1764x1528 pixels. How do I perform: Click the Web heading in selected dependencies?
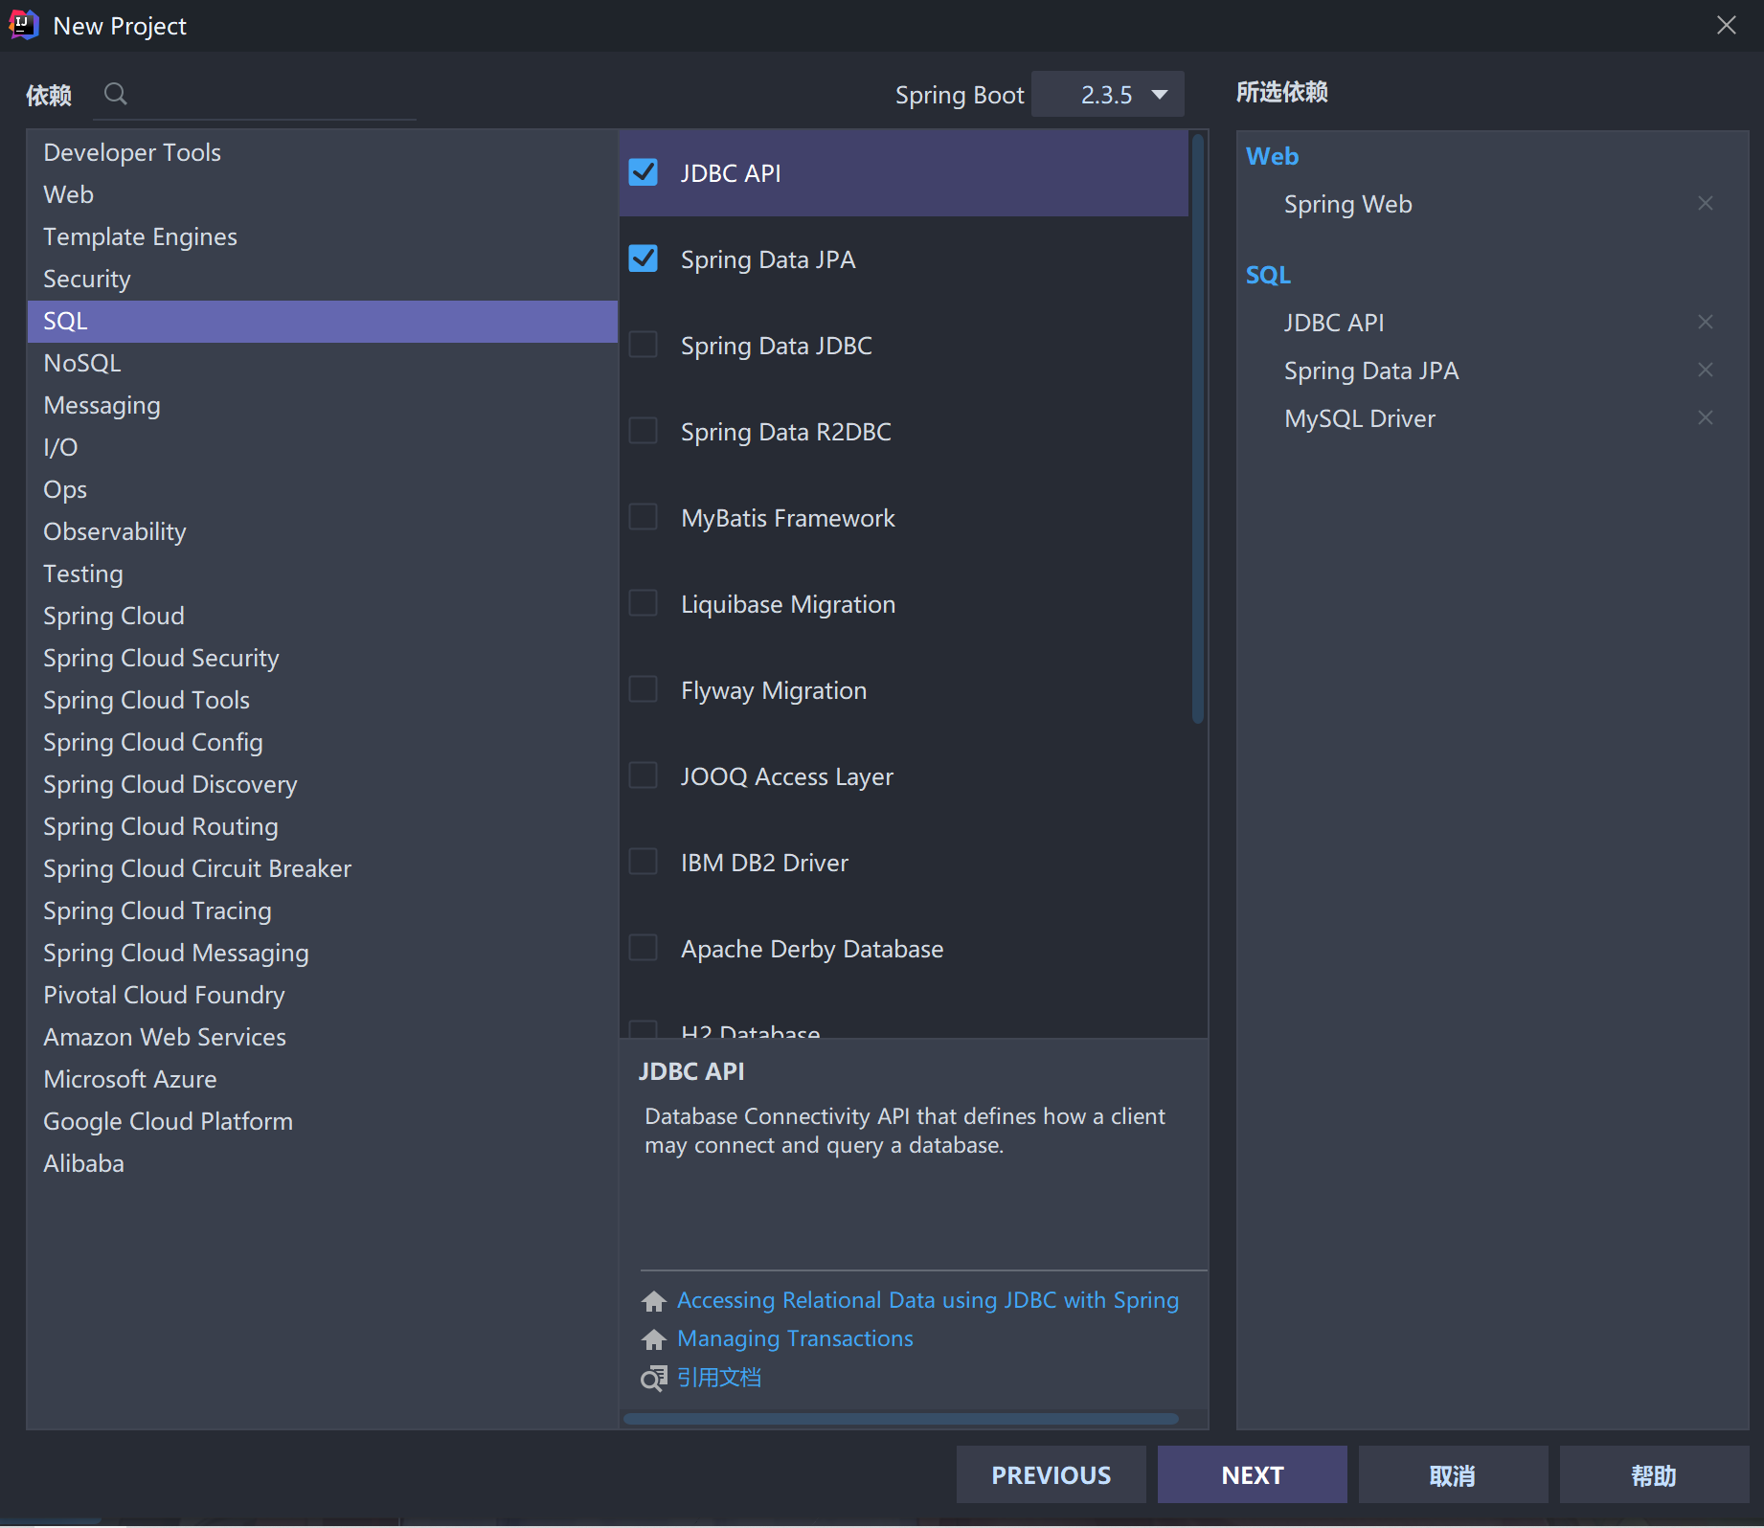point(1272,156)
